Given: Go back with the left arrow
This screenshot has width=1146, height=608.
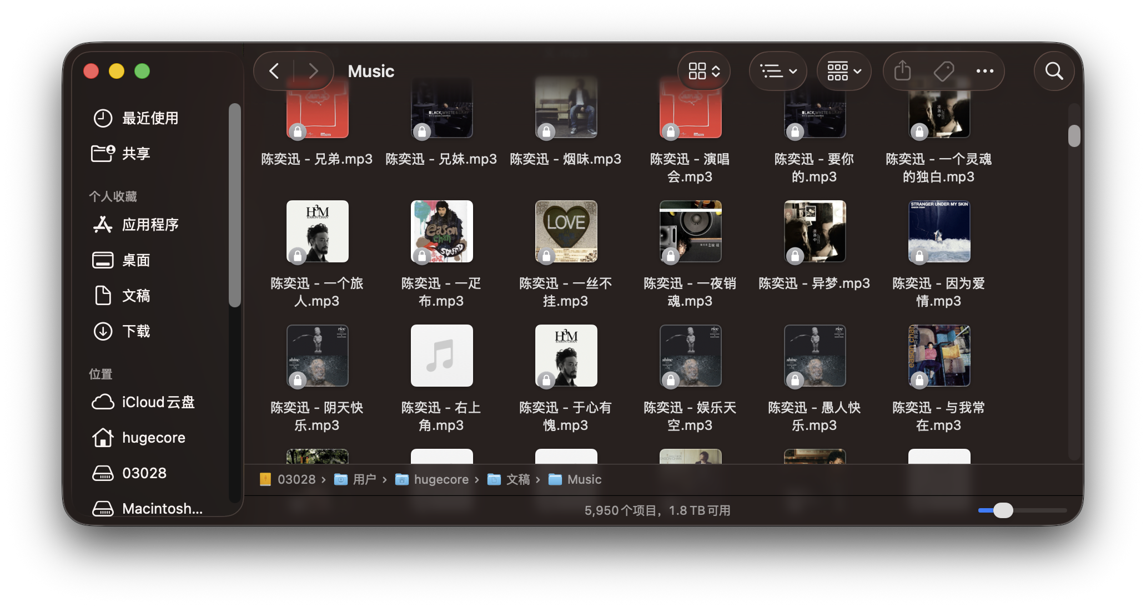Looking at the screenshot, I should (274, 71).
